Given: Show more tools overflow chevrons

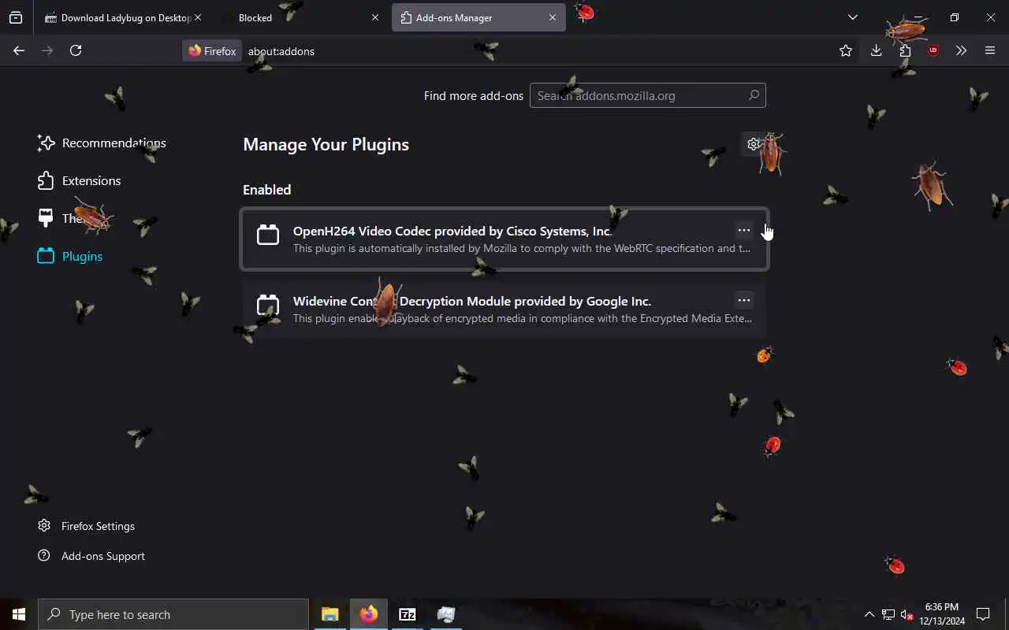Looking at the screenshot, I should (961, 50).
